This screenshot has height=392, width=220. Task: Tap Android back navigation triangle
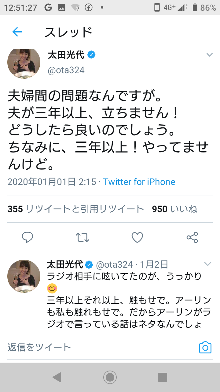click(x=57, y=377)
